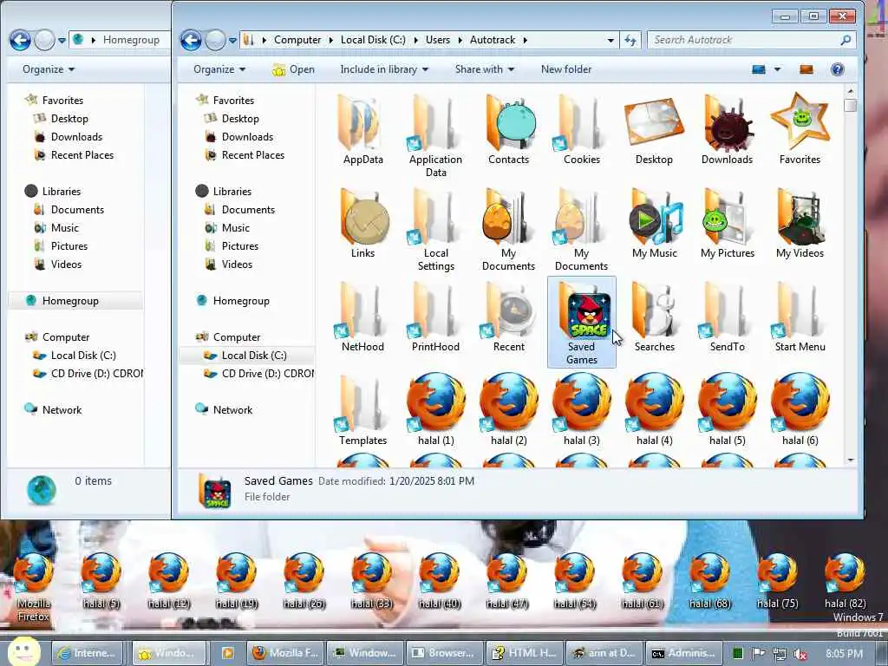Refresh the Autotrack folder view
The image size is (888, 666).
[630, 40]
